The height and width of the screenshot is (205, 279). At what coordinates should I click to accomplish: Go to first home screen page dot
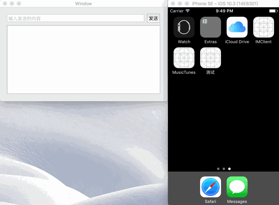click(218, 169)
